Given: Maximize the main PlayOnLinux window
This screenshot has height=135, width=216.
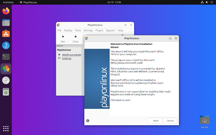Looking at the screenshot, I should 125,25.
